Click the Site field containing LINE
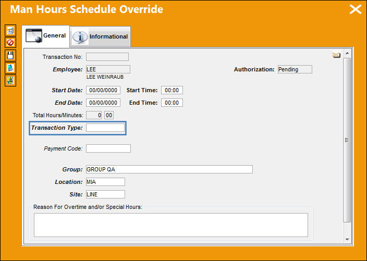 click(105, 194)
